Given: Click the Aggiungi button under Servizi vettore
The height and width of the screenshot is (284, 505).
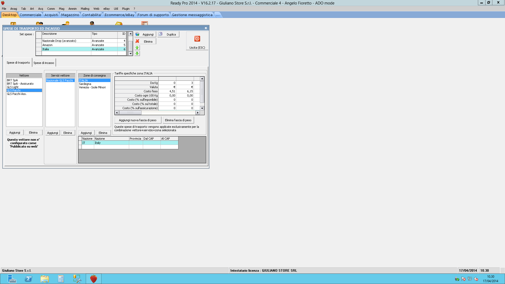Looking at the screenshot, I should click(53, 133).
